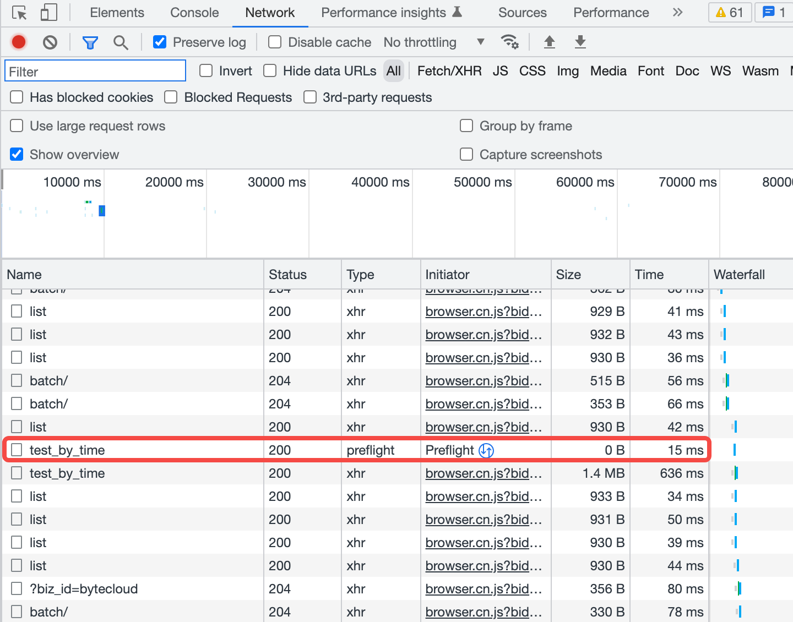Switch to the Console tab
This screenshot has height=622, width=793.
coord(194,13)
